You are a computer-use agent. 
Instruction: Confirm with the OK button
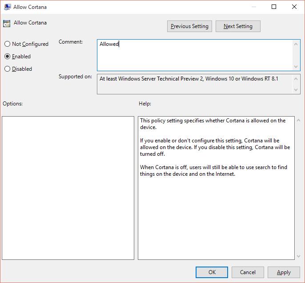point(212,272)
